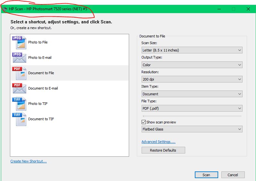Image resolution: width=256 pixels, height=181 pixels.
Task: Select the Photo to E-mail shortcut label
Action: pos(40,58)
